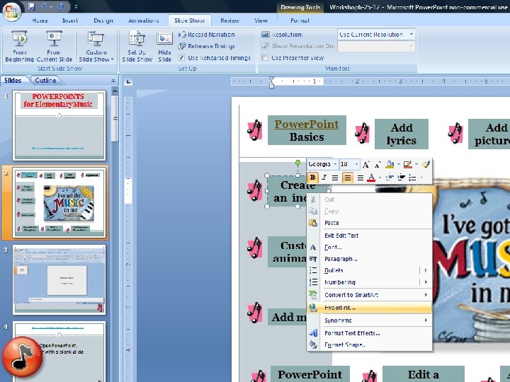Increase indent level in mini toolbar
Viewport: 510px width, 382px height.
coord(401,178)
